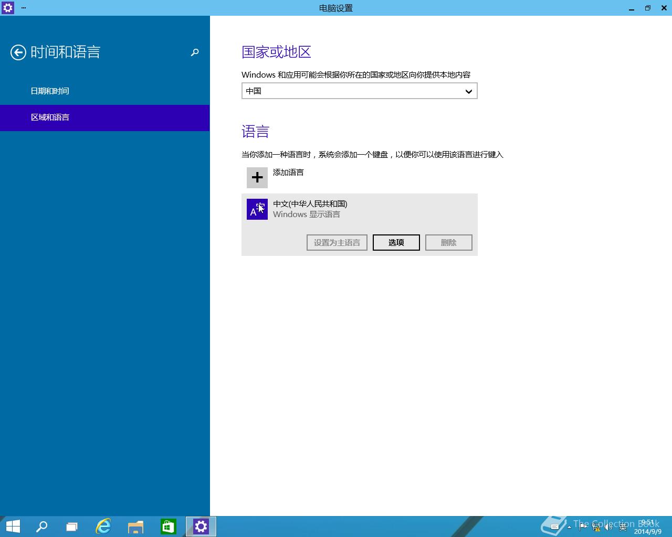Open language 选项 button

coord(396,243)
